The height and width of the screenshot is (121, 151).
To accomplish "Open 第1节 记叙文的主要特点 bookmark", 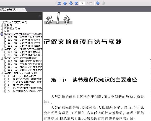I will (24, 52).
